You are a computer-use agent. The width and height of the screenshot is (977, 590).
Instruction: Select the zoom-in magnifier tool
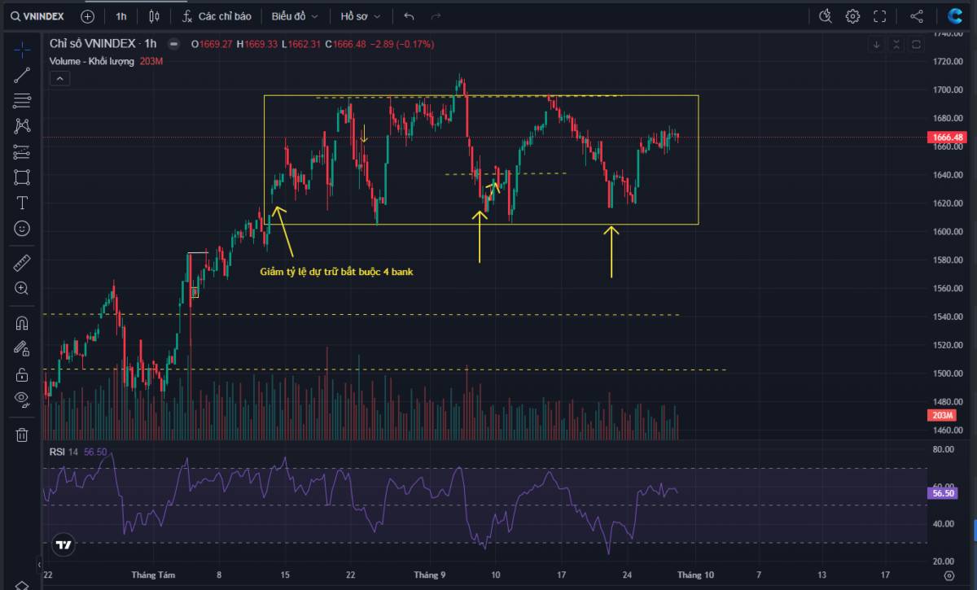click(x=22, y=288)
